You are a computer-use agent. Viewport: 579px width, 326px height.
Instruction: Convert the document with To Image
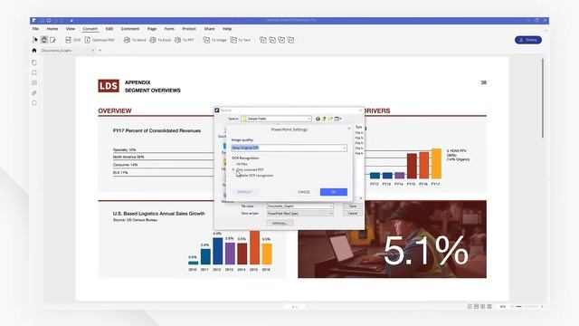[214, 40]
